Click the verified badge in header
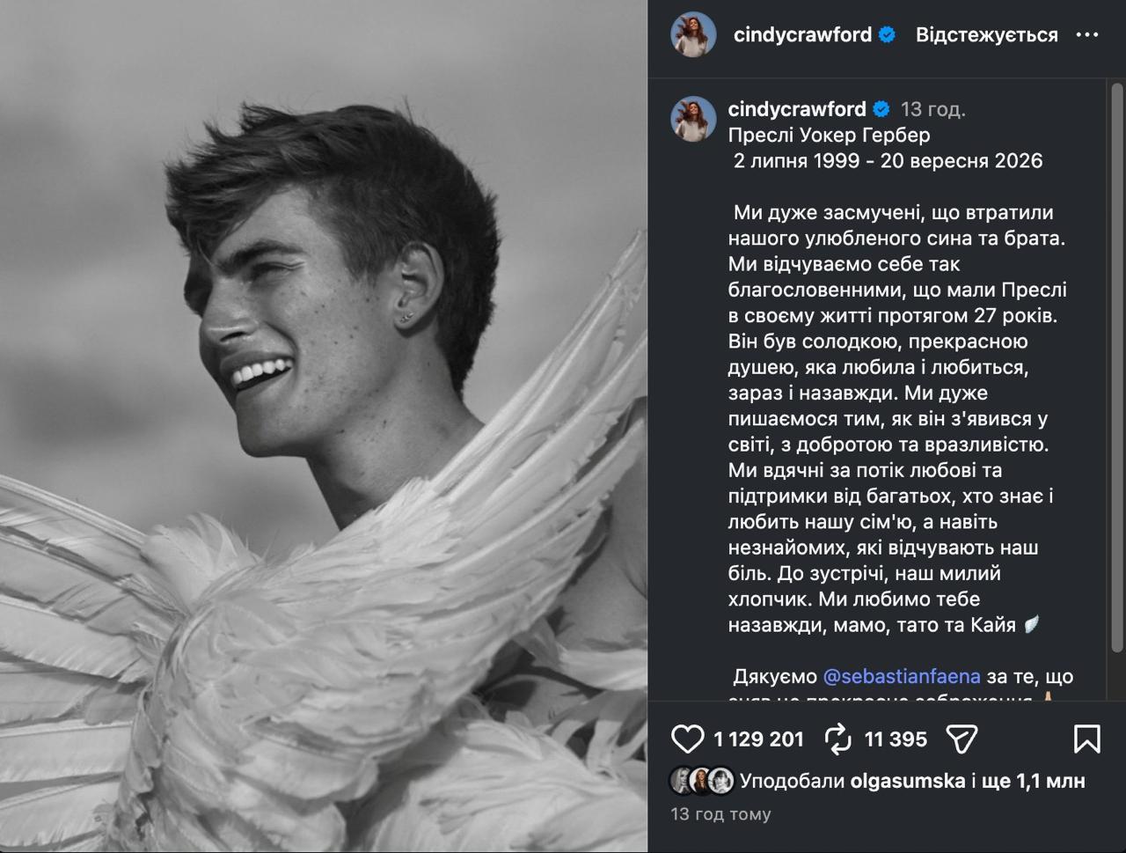1126x853 pixels. [x=888, y=35]
